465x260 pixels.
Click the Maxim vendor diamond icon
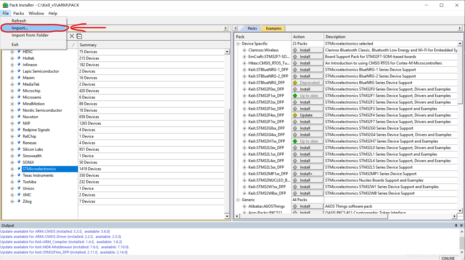point(19,78)
